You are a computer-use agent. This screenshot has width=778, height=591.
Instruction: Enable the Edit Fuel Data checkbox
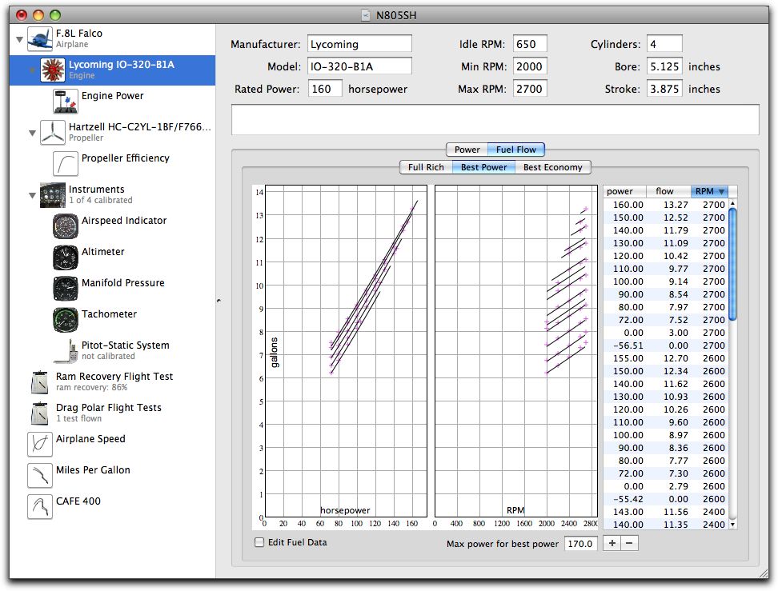(259, 542)
